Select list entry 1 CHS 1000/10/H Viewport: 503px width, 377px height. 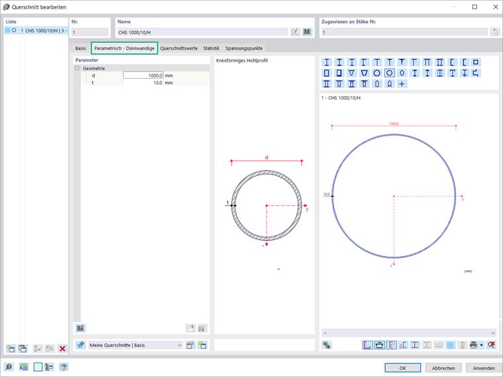[x=36, y=30]
